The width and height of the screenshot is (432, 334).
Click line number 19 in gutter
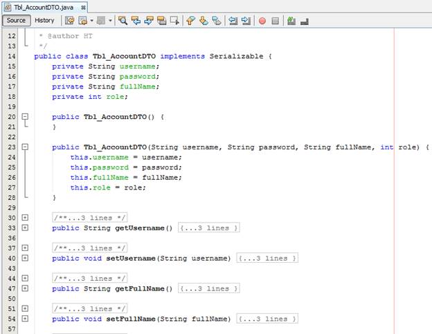(x=12, y=106)
